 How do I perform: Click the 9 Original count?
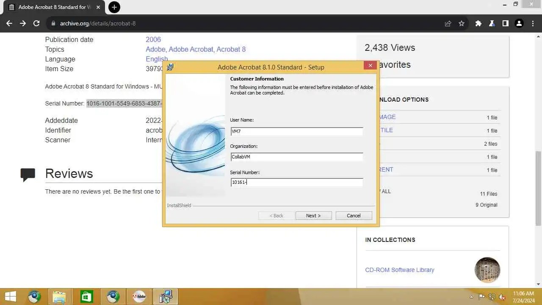point(487,205)
